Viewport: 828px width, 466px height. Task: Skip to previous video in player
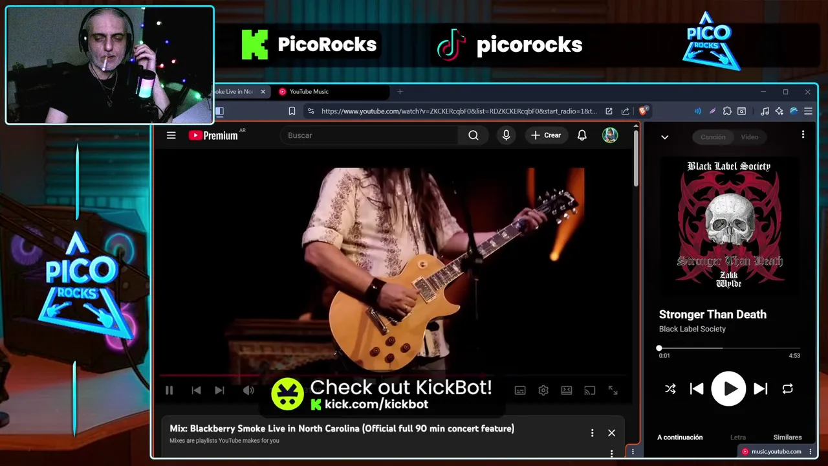[x=196, y=390]
